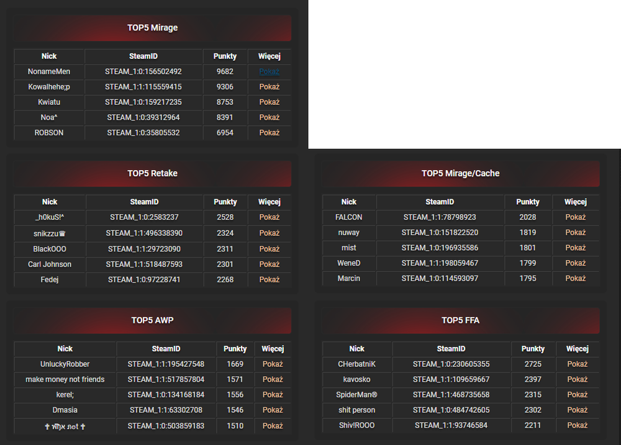621x445 pixels.
Task: Open Pokaż link for kavosko
Action: (578, 379)
